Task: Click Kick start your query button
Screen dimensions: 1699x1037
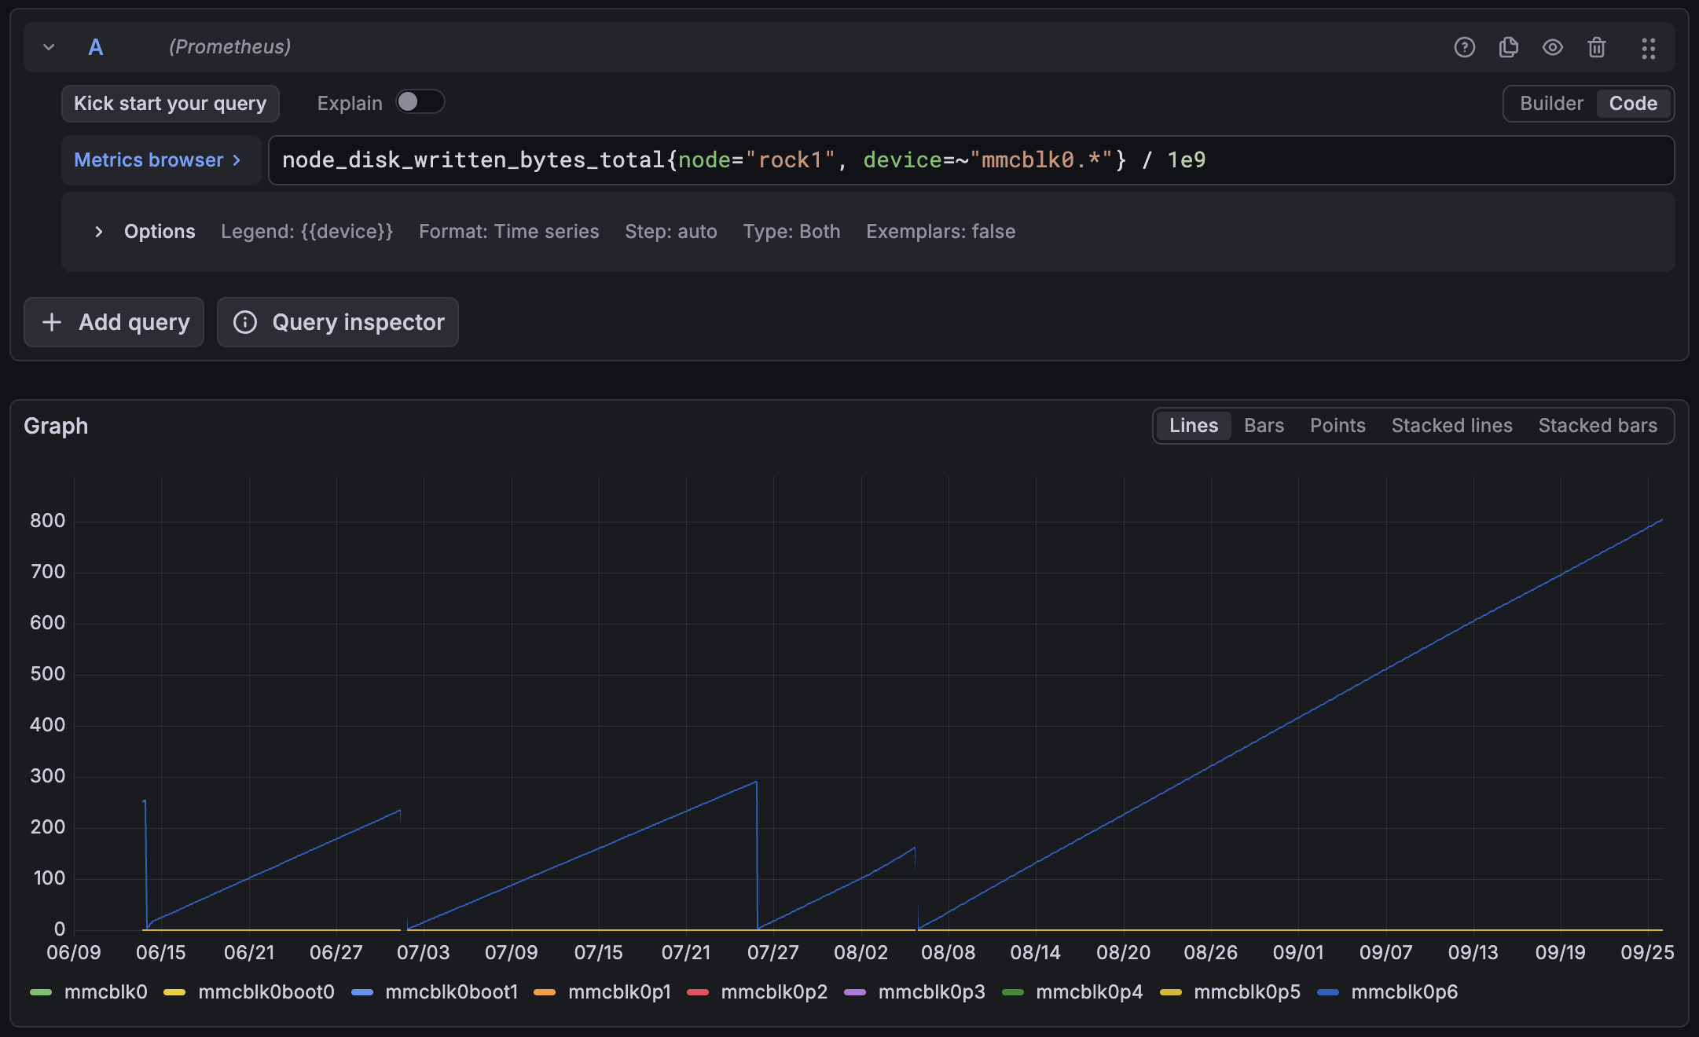Action: tap(171, 104)
